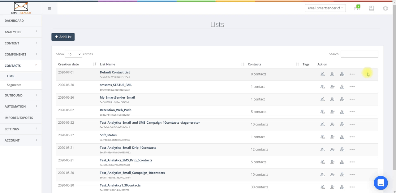Open more options for Retention_Web_Push
Viewport: 396px width, 193px height.
[352, 112]
